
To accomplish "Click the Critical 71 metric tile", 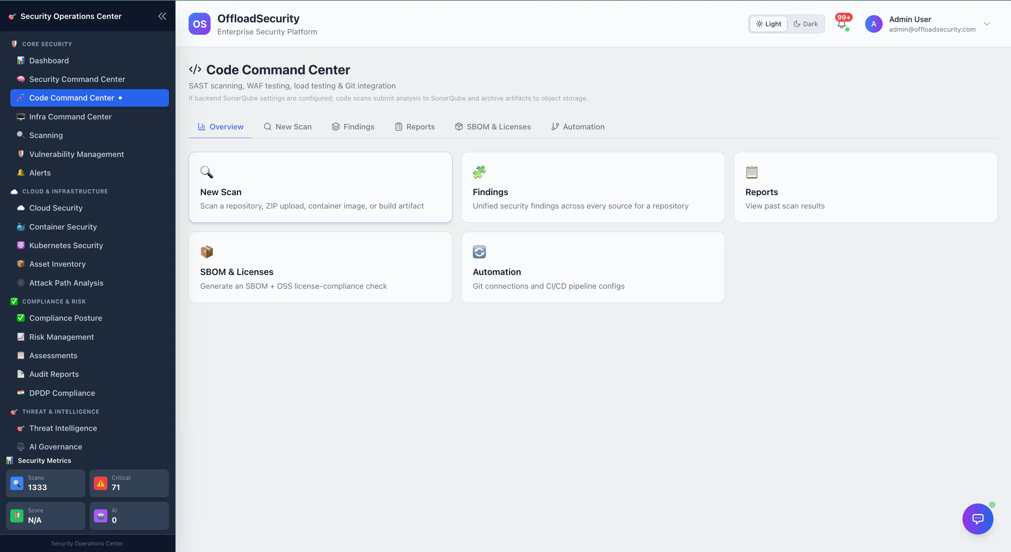I will (x=129, y=483).
